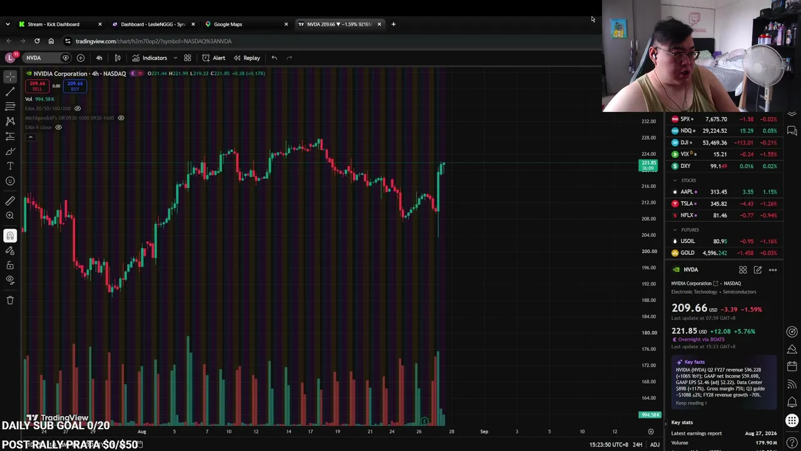
Task: Open NVDA details grid view icon
Action: pyautogui.click(x=743, y=270)
